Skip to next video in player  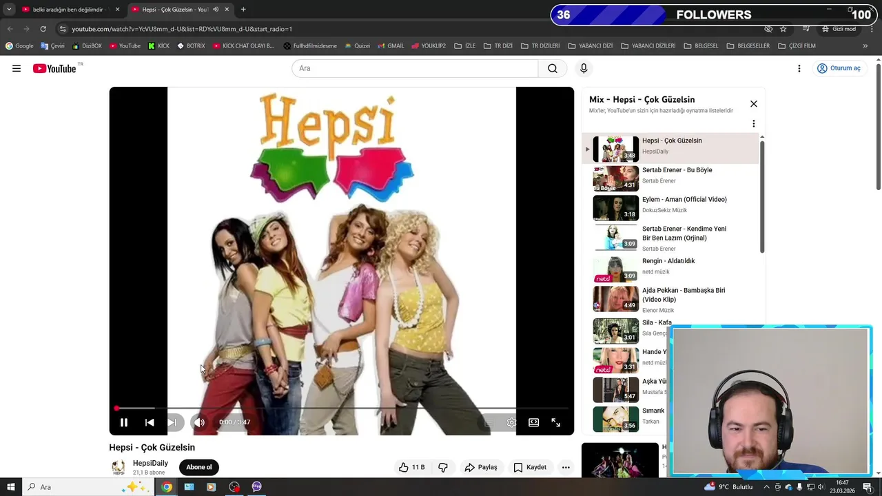(172, 422)
